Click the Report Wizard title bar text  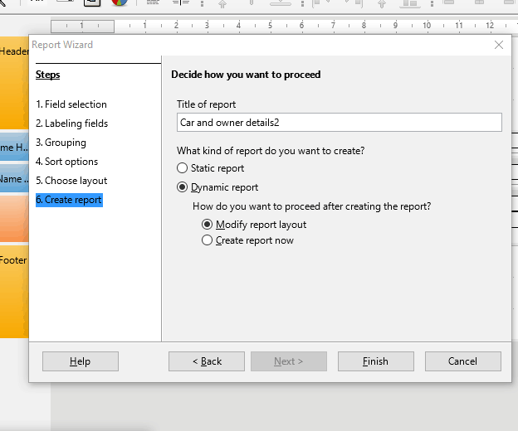[x=62, y=45]
